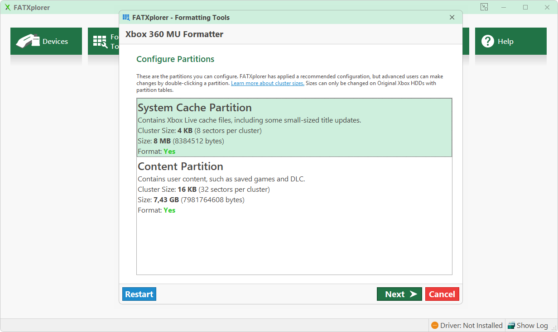This screenshot has height=332, width=558.
Task: Close the Formatting Tools dialog
Action: (x=452, y=18)
